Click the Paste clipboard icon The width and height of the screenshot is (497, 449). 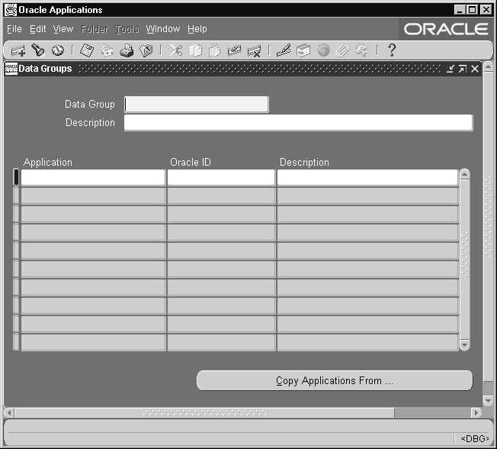pyautogui.click(x=215, y=50)
